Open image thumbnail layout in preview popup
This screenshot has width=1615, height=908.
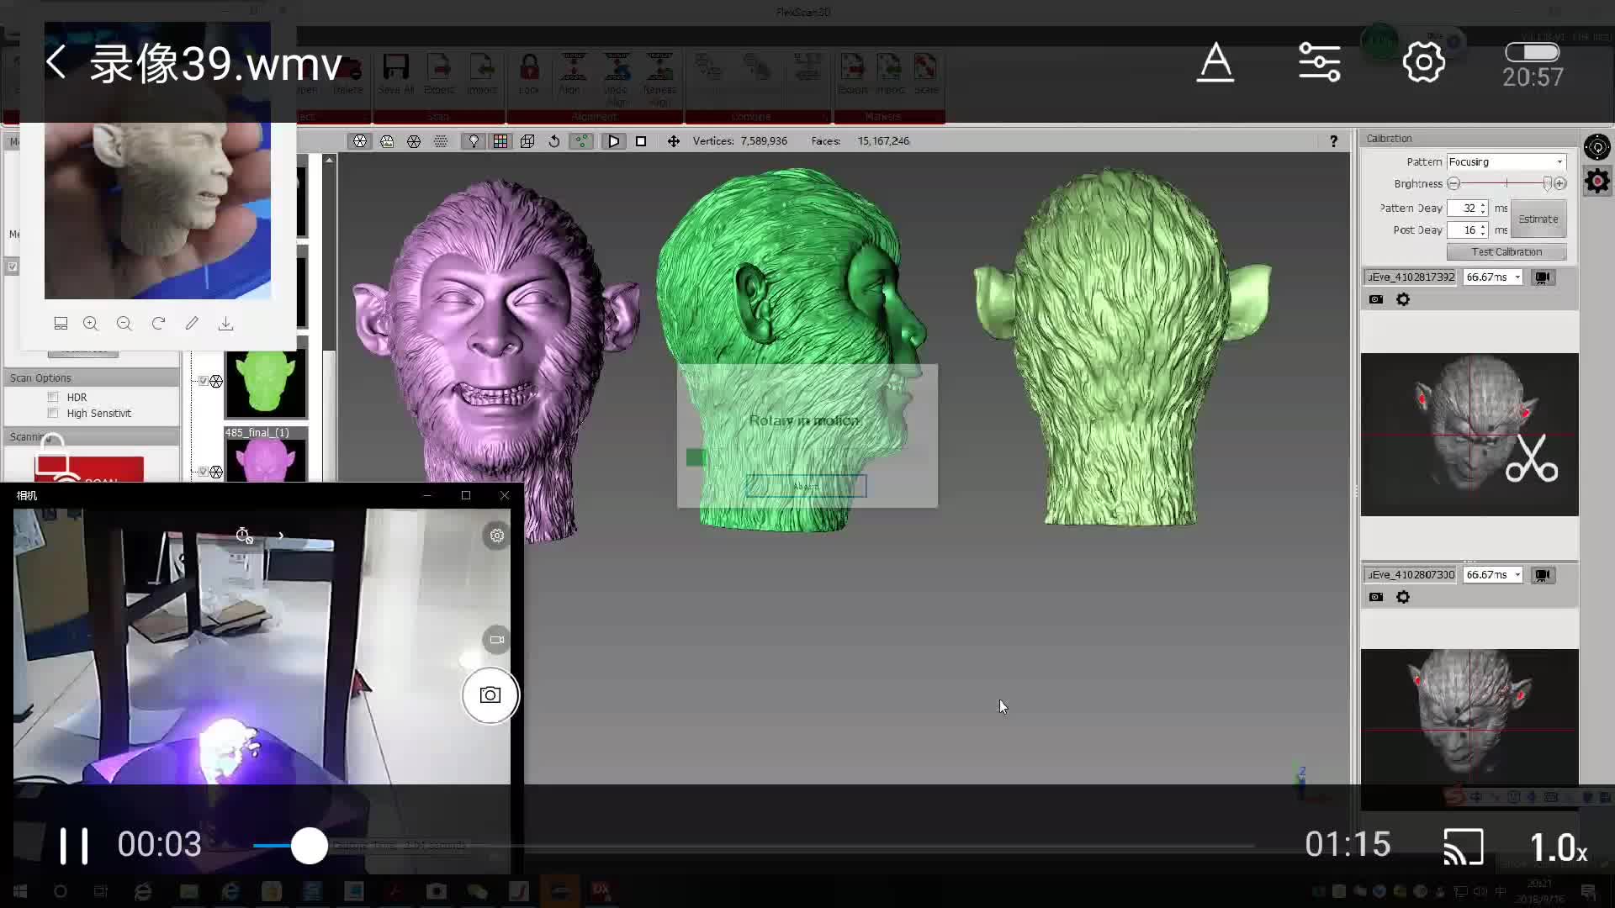pyautogui.click(x=61, y=324)
